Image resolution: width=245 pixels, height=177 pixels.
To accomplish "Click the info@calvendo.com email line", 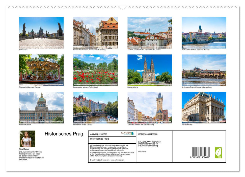I will (x=107, y=160).
